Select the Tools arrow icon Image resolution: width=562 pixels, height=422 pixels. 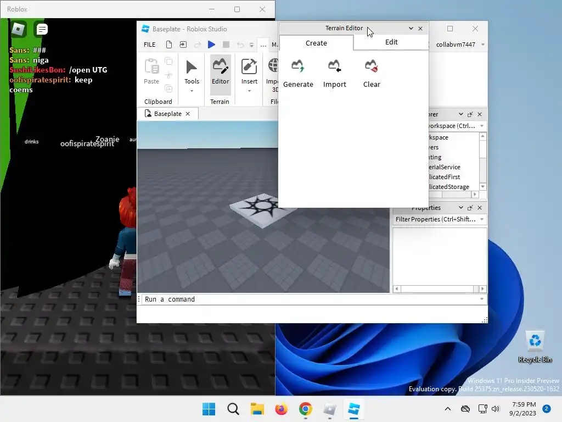coord(192,66)
